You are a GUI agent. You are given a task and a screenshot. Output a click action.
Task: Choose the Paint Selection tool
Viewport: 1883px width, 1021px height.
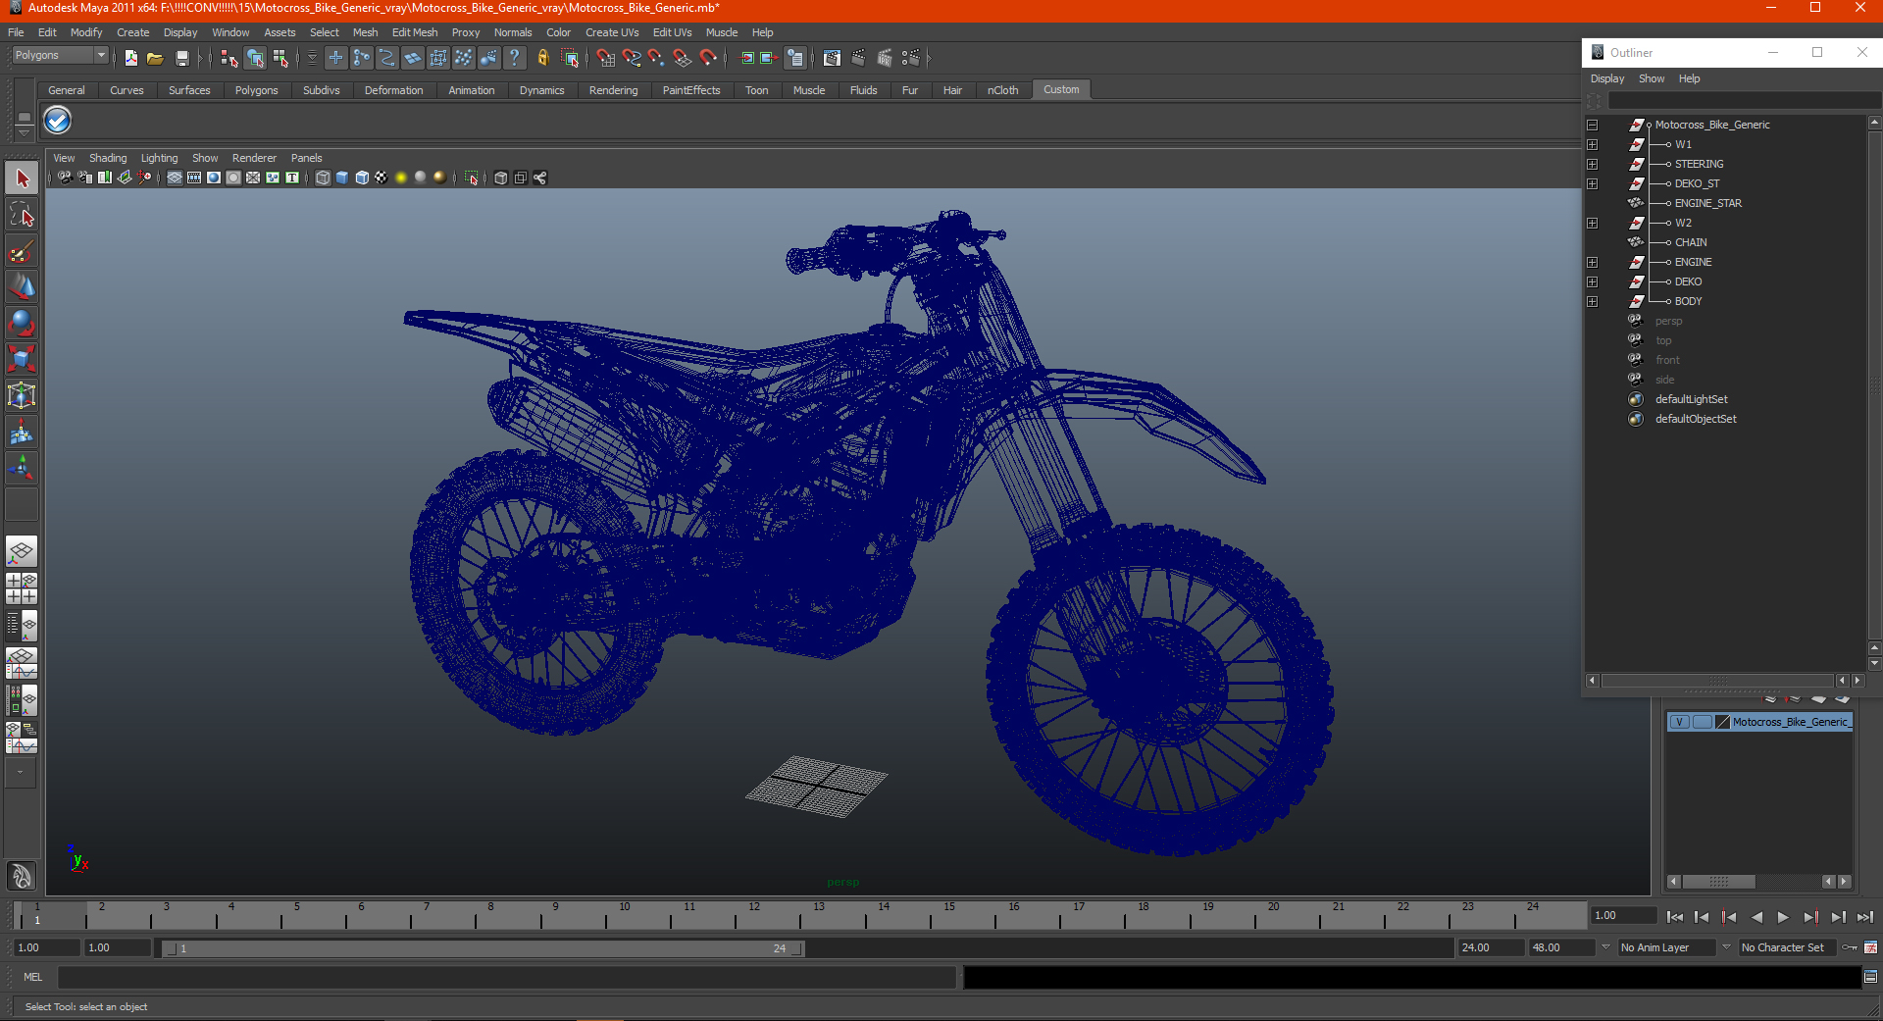(x=22, y=251)
